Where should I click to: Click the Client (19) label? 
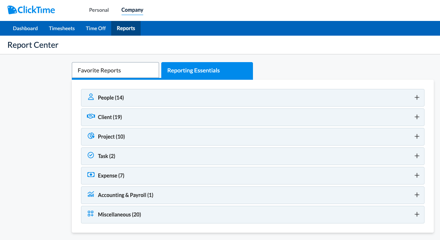110,117
